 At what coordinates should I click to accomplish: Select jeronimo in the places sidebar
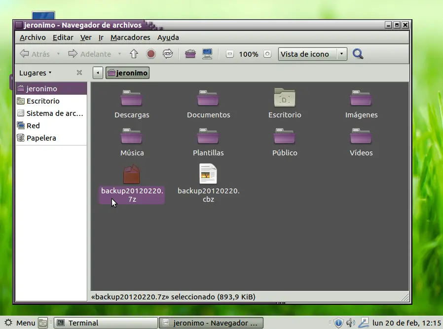pos(51,89)
